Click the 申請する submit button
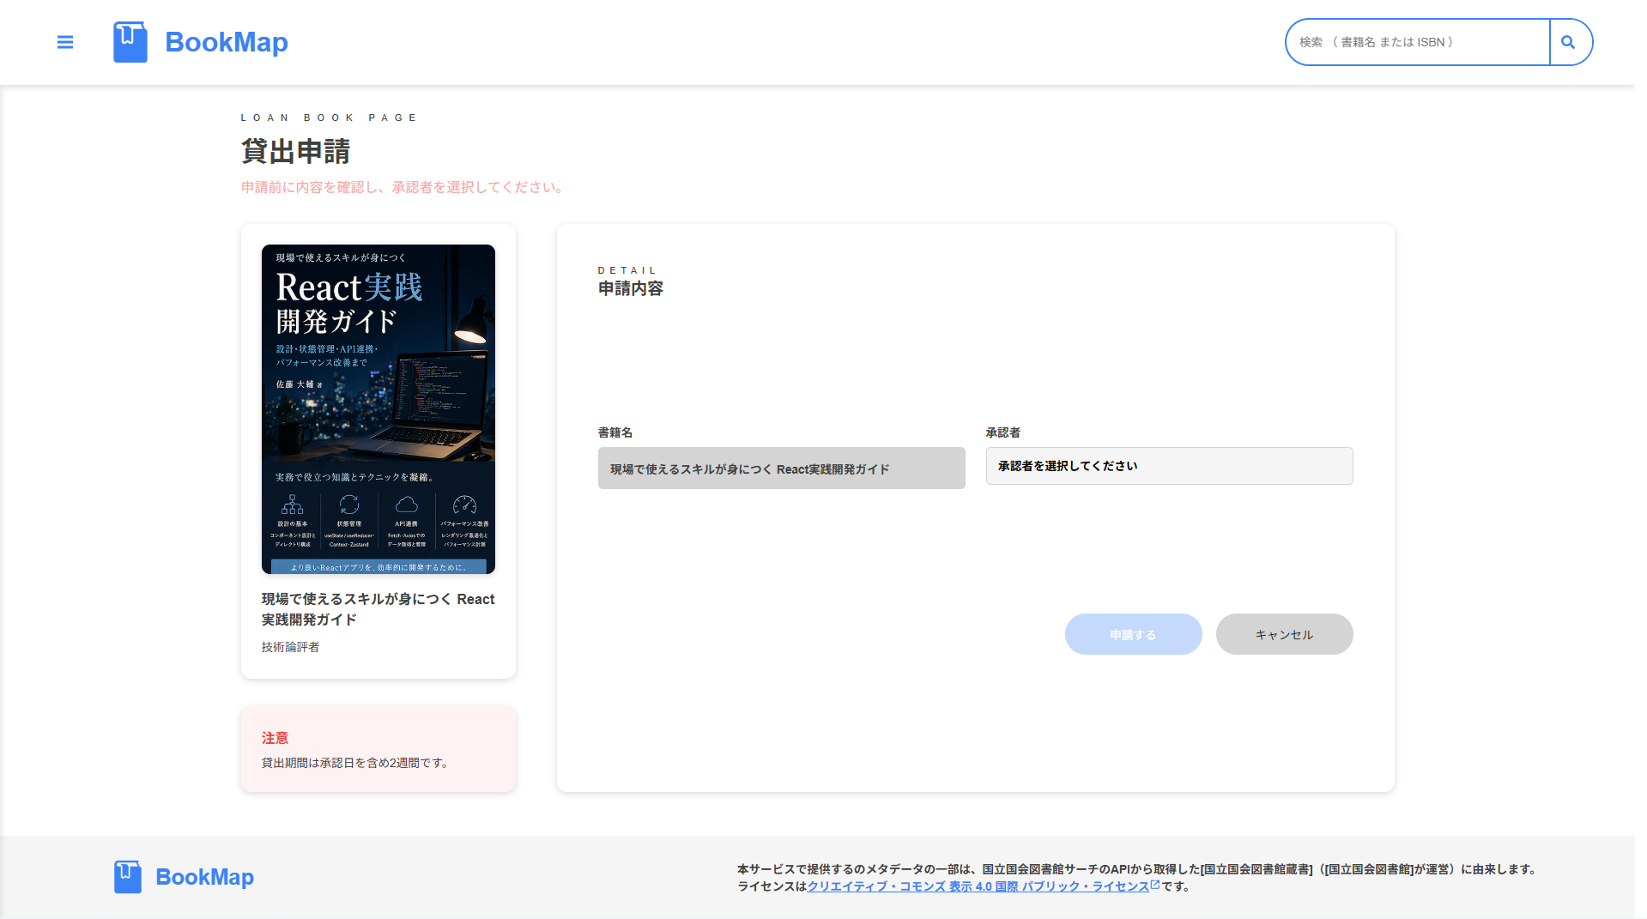 [x=1133, y=634]
